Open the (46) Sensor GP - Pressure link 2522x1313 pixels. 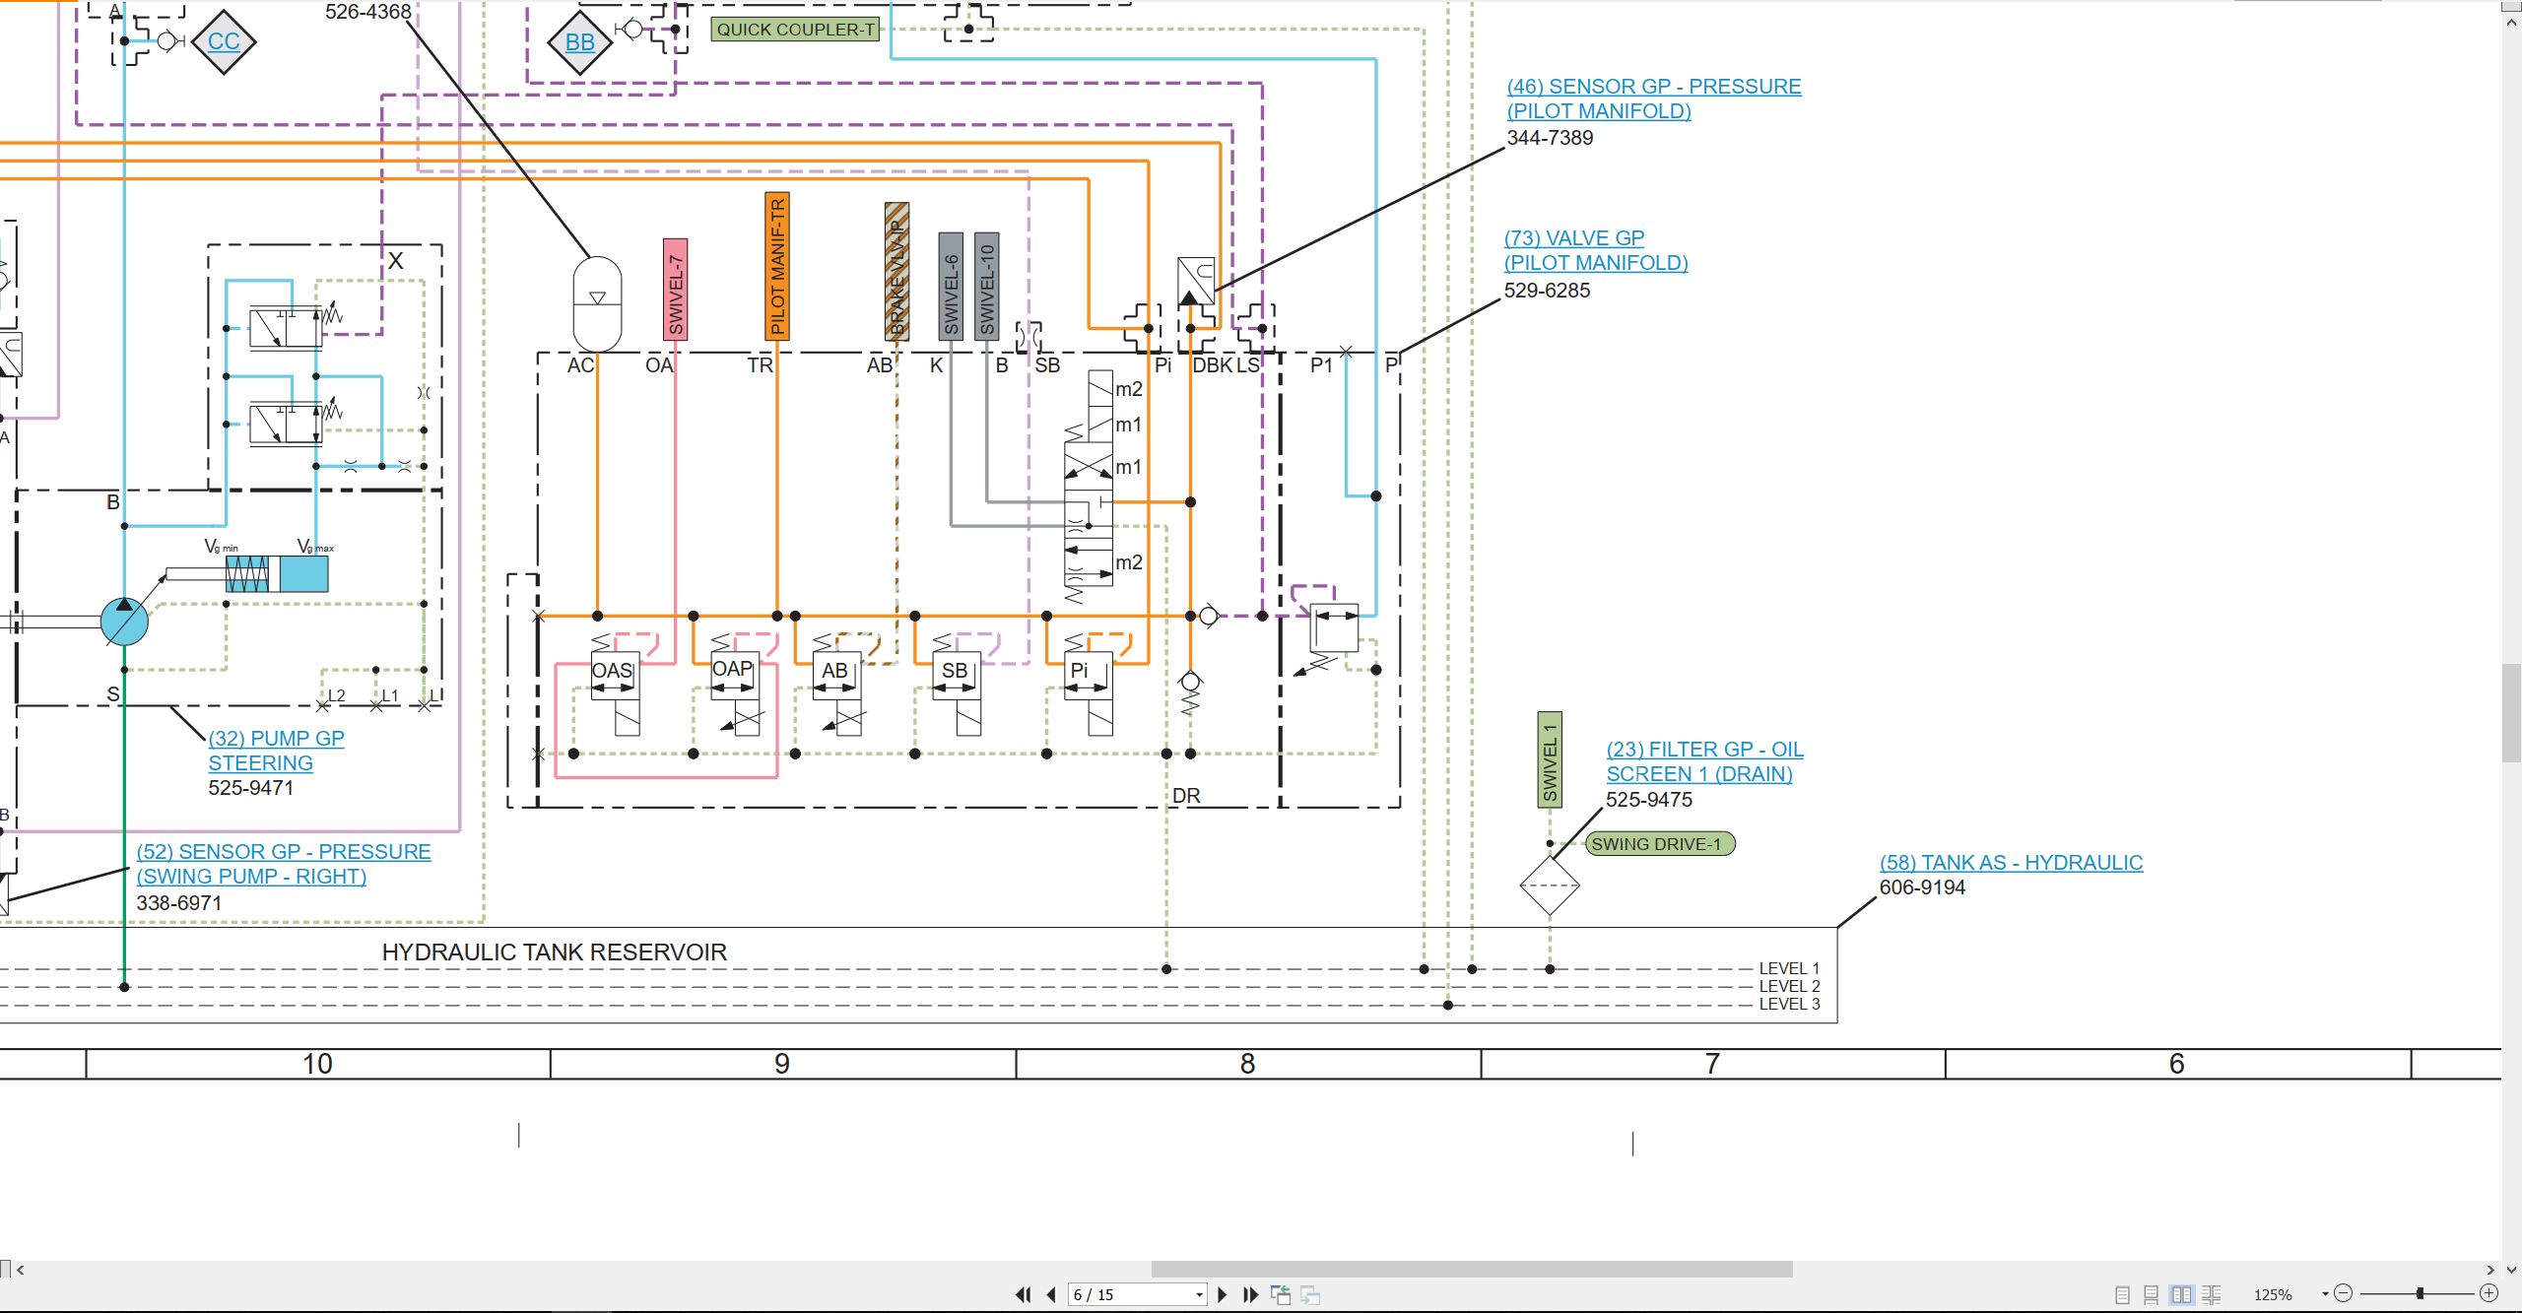tap(1654, 98)
